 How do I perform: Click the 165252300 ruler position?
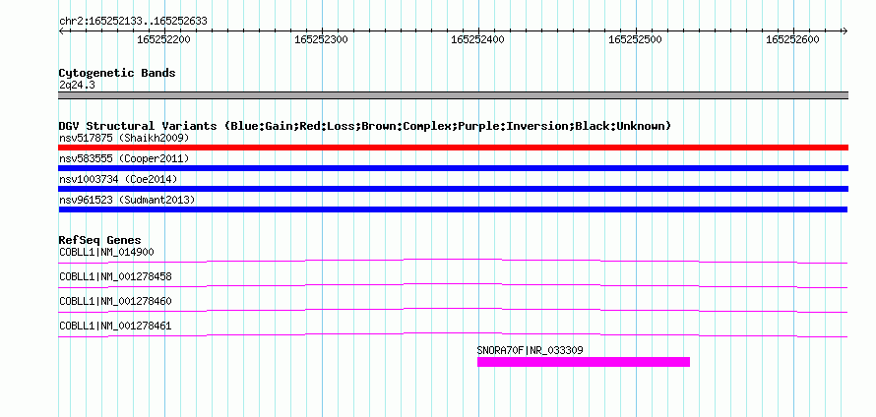pos(321,39)
